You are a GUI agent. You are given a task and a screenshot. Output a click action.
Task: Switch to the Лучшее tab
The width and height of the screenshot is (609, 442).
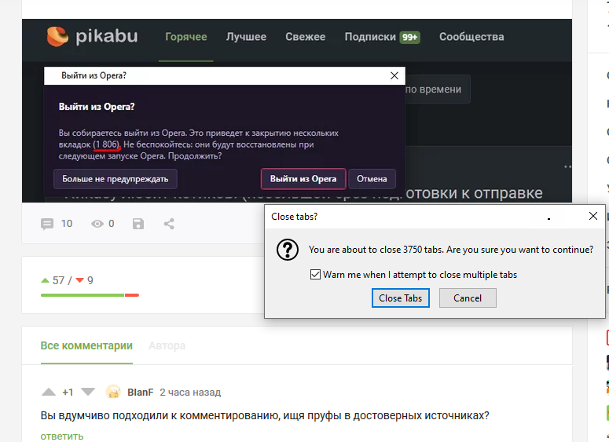coord(246,37)
